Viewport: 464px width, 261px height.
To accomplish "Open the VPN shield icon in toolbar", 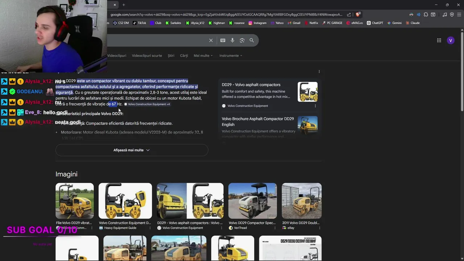I will pos(452,14).
